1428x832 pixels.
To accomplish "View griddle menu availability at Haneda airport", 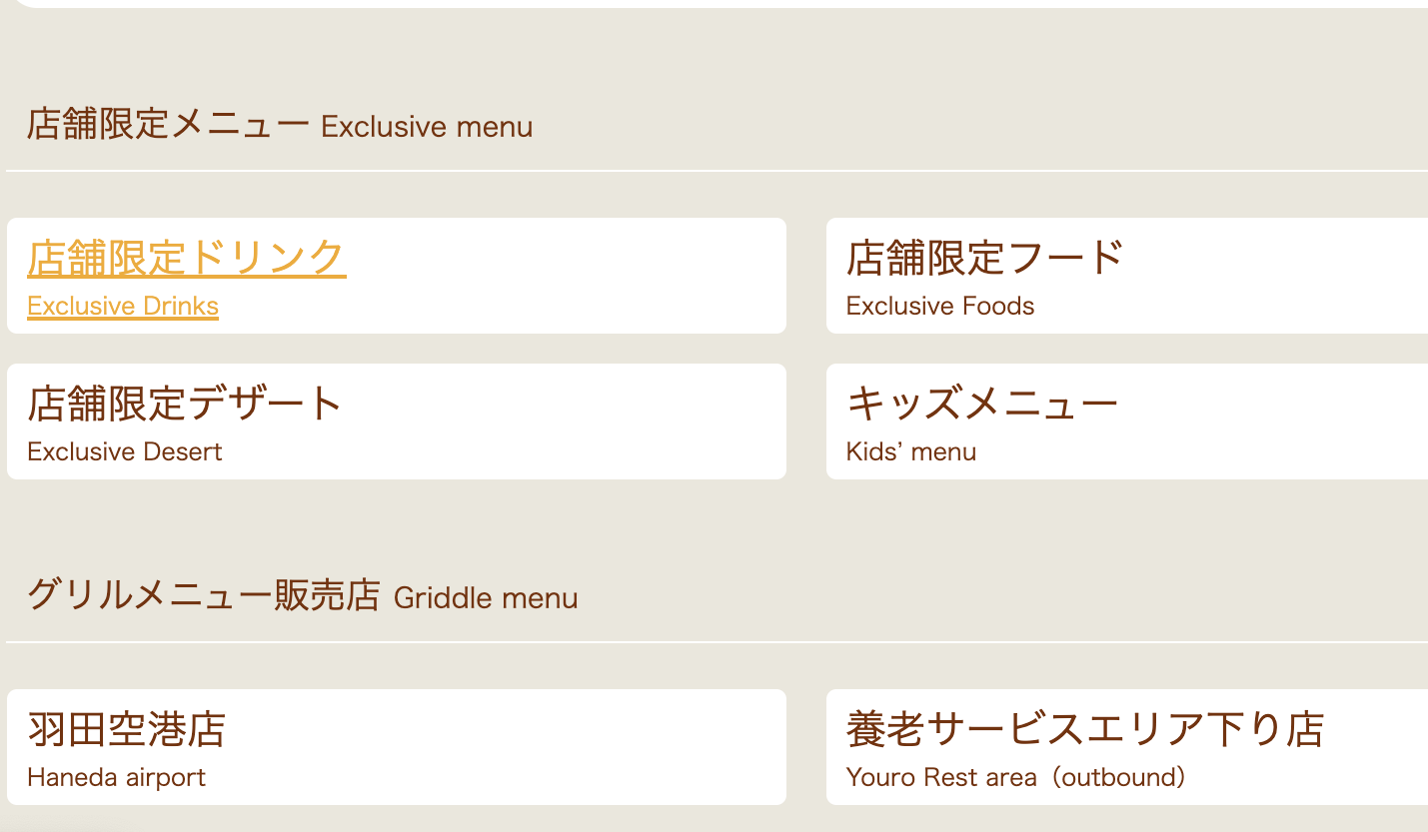I will coord(397,747).
